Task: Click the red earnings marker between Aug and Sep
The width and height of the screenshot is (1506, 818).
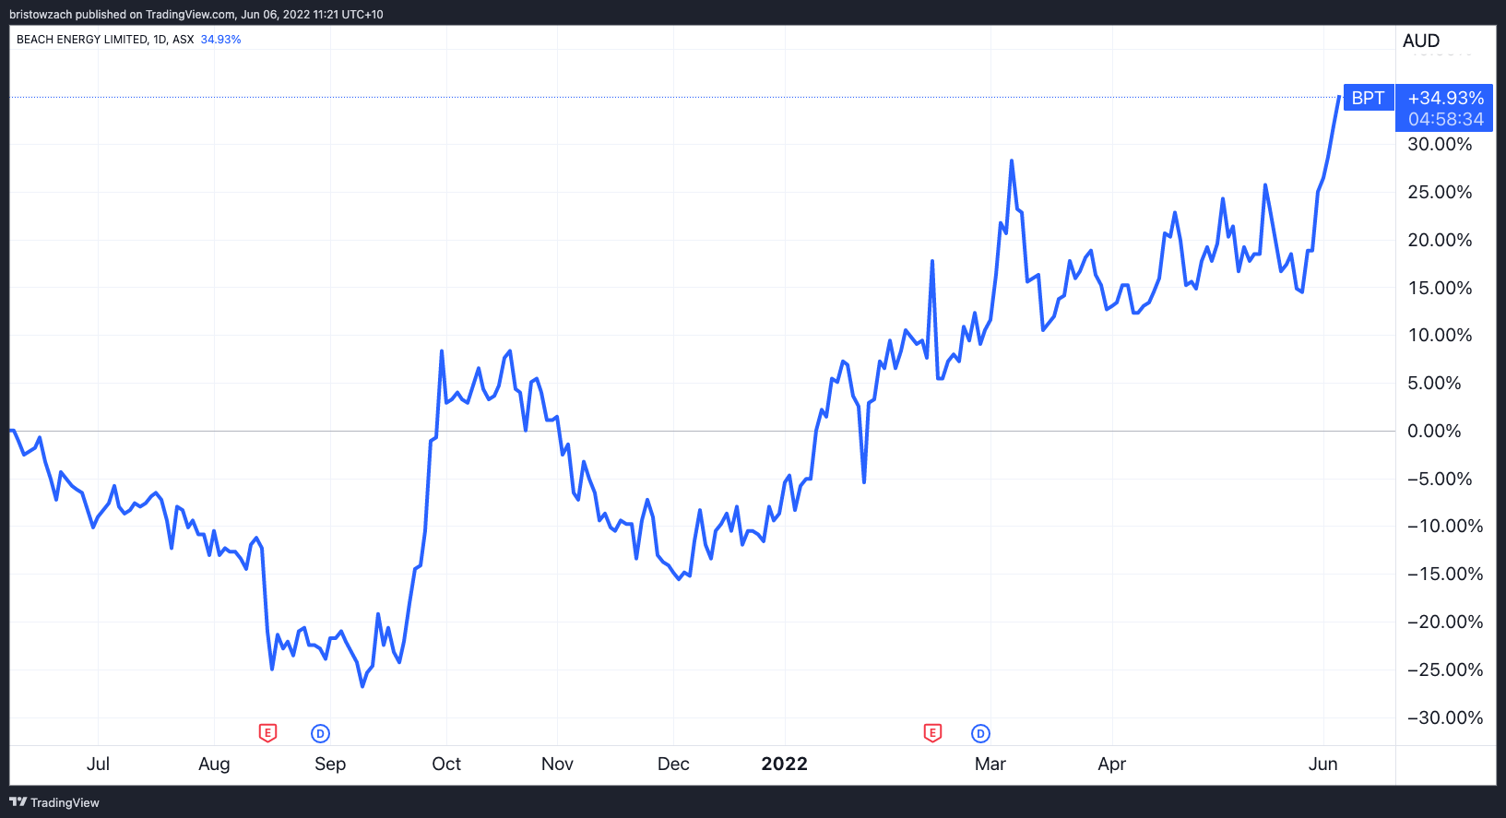Action: click(x=267, y=733)
